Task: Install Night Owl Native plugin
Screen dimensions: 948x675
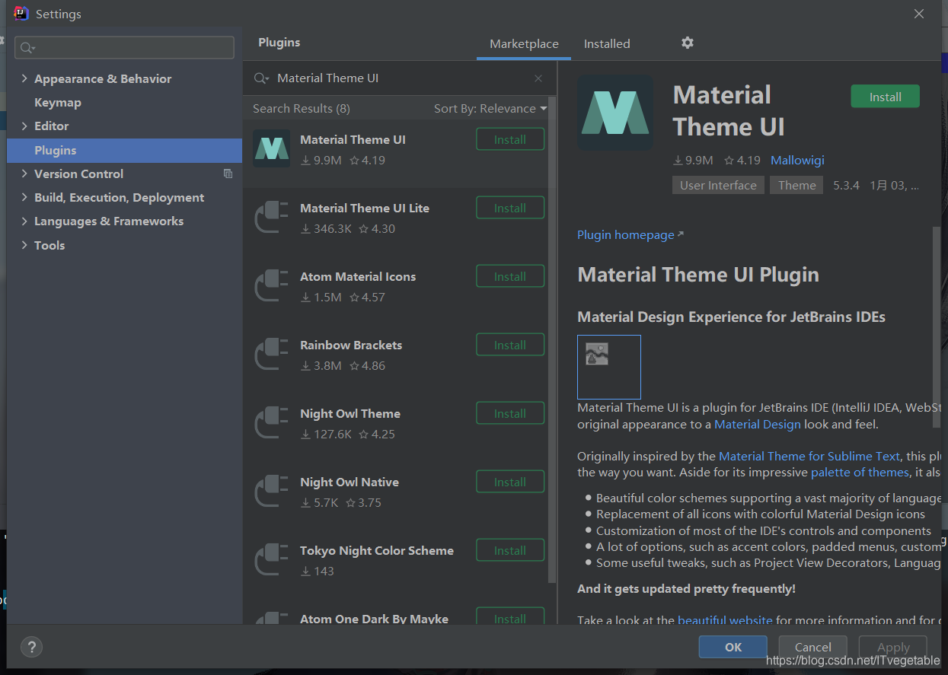Action: point(510,482)
